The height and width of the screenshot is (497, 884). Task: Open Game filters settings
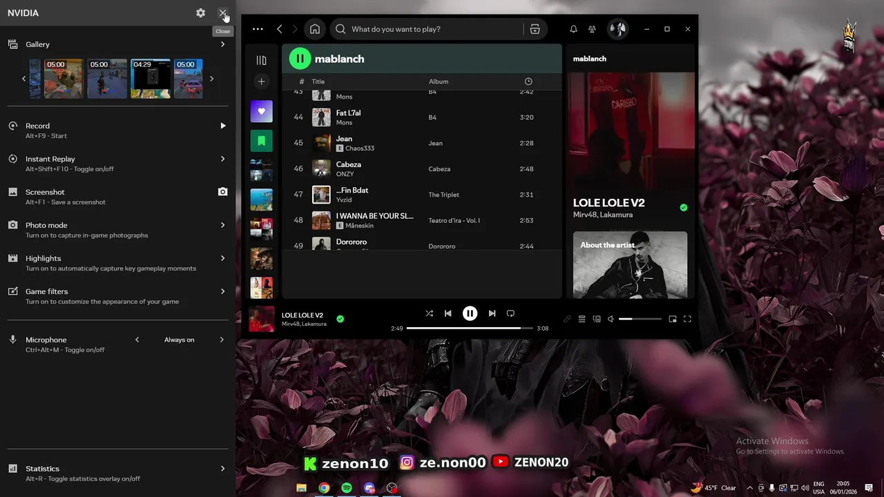(x=222, y=291)
